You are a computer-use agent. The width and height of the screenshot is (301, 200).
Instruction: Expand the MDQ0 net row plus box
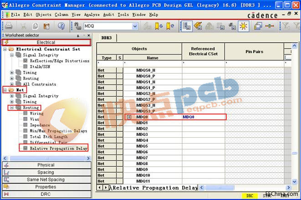[129, 117]
